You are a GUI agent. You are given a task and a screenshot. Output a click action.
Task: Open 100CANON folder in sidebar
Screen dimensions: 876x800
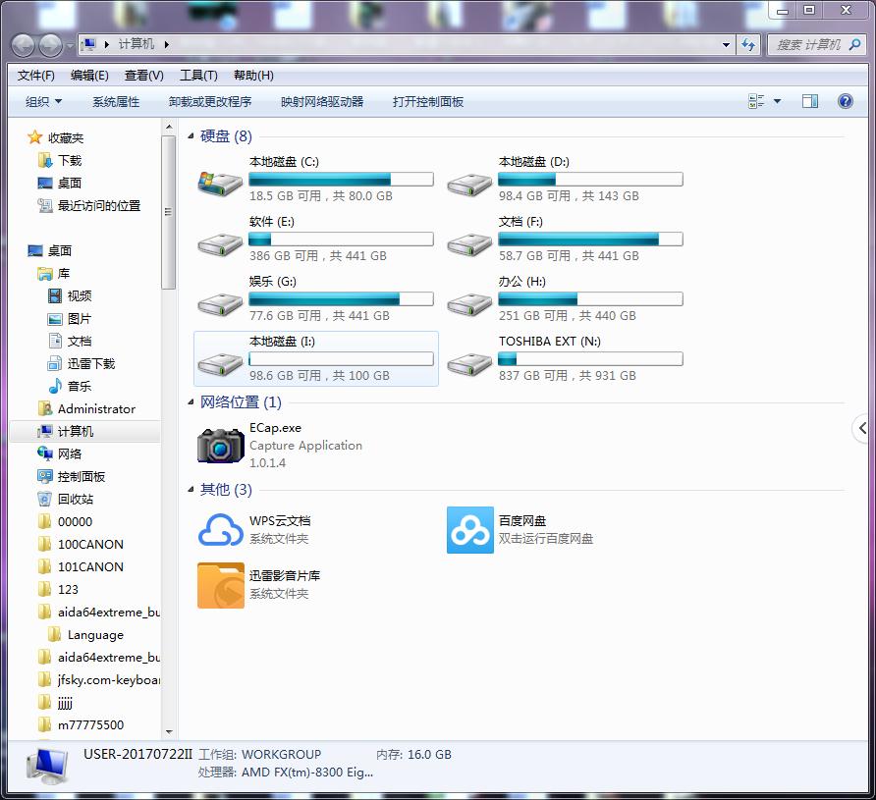(x=90, y=545)
